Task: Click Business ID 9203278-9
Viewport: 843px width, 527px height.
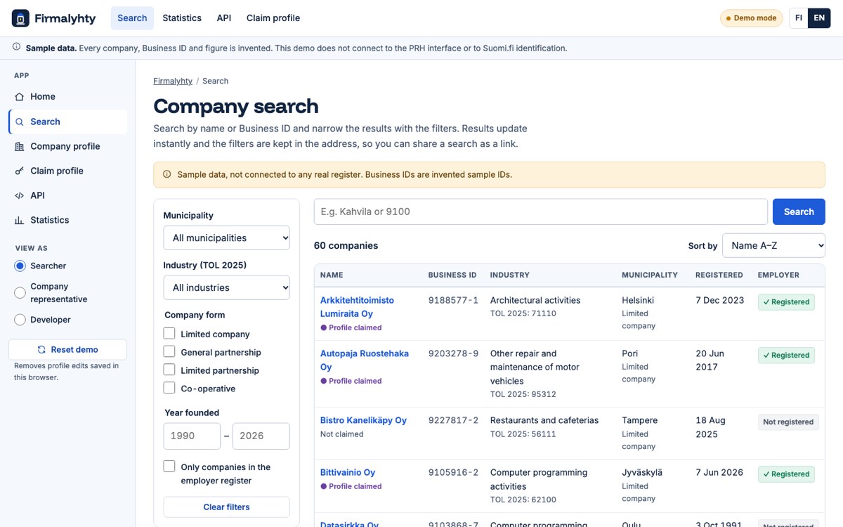Action: (453, 353)
